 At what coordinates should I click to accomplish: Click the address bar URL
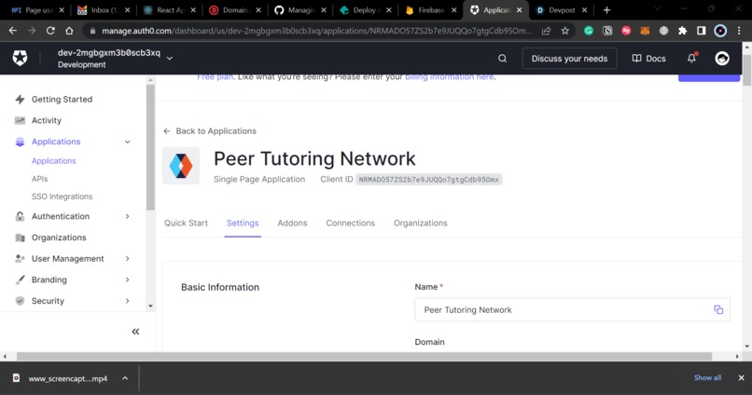[x=316, y=31]
